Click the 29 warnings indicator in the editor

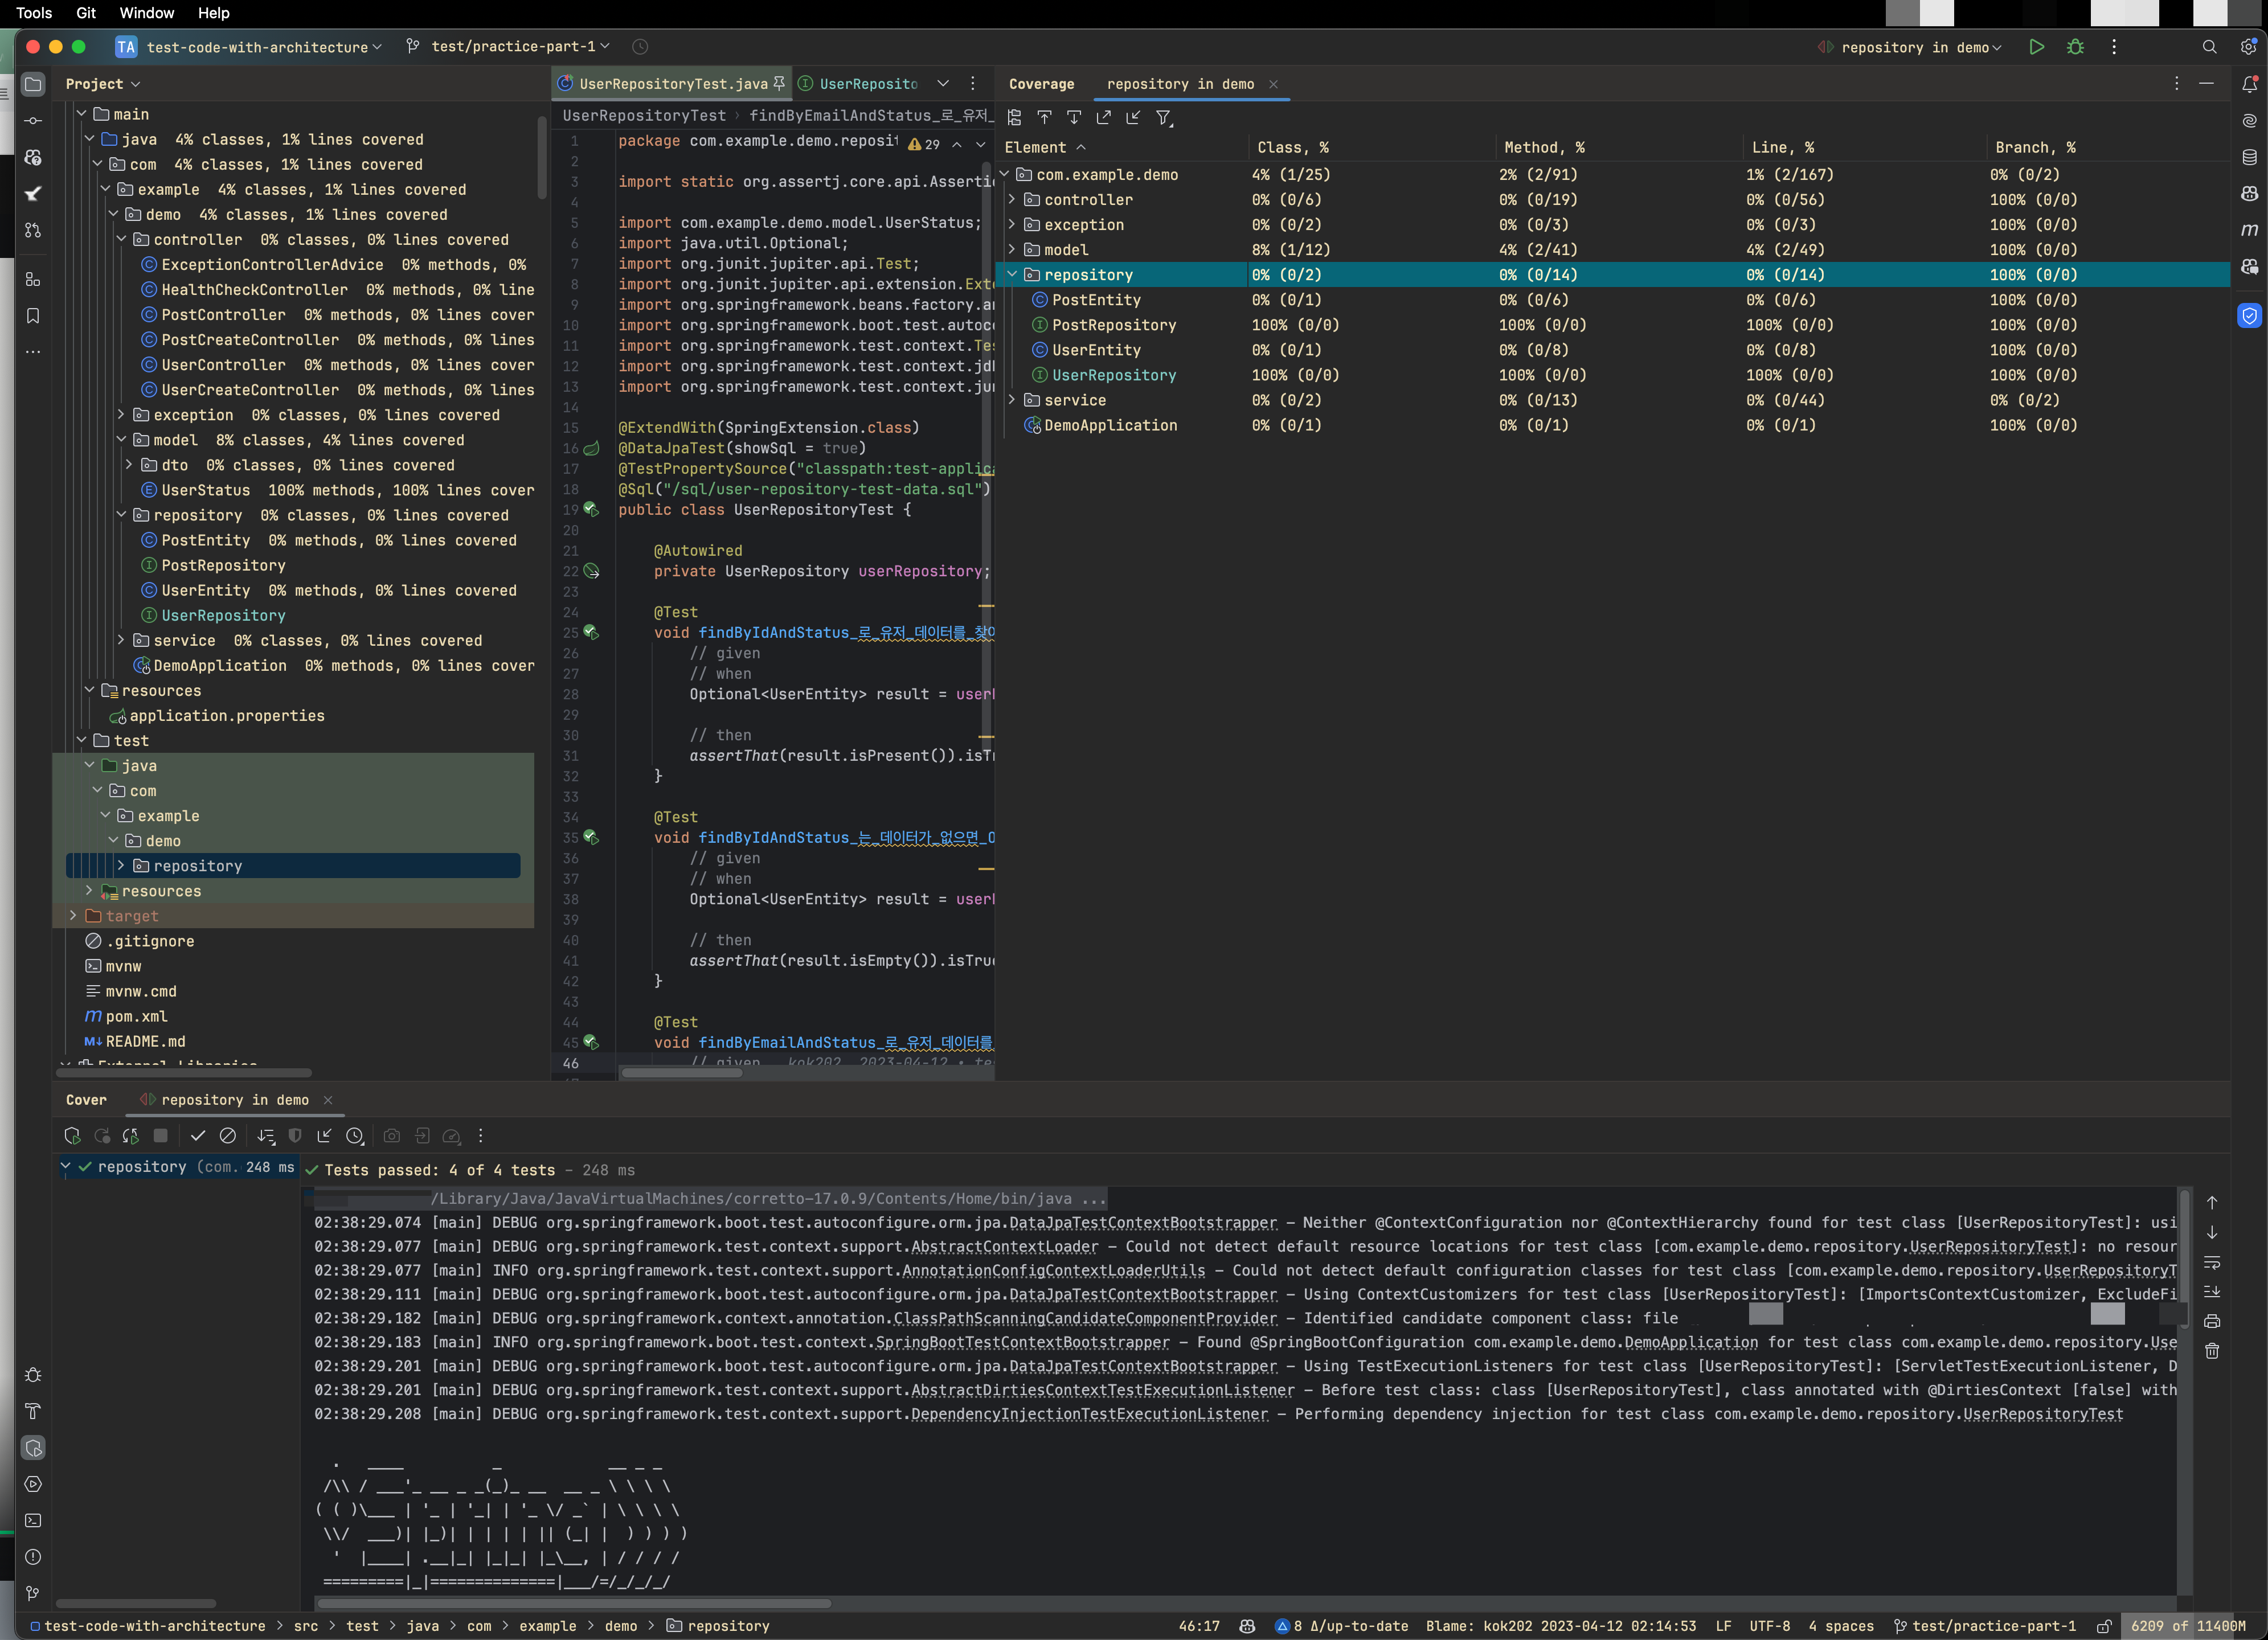click(x=924, y=144)
